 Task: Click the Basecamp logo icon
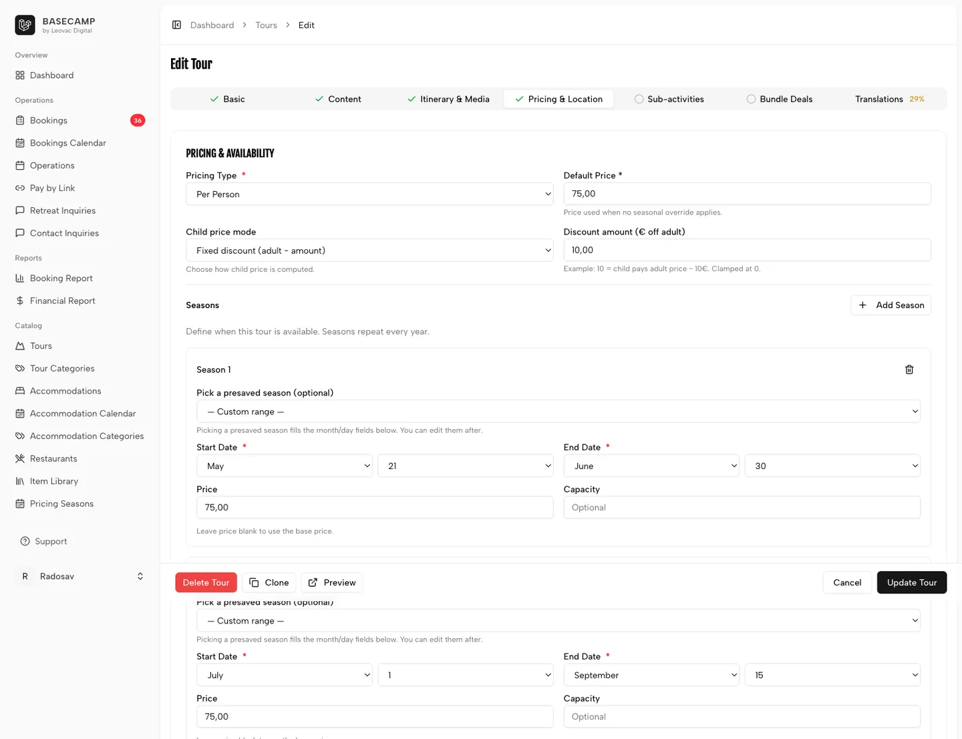[25, 25]
